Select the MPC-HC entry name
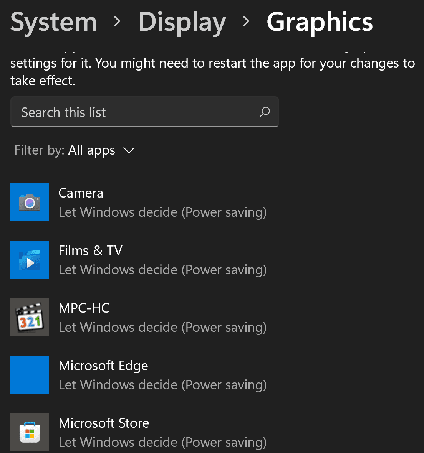 click(84, 308)
